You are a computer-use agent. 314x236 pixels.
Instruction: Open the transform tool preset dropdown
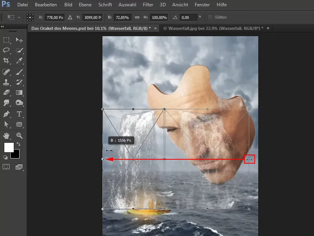pyautogui.click(x=19, y=17)
